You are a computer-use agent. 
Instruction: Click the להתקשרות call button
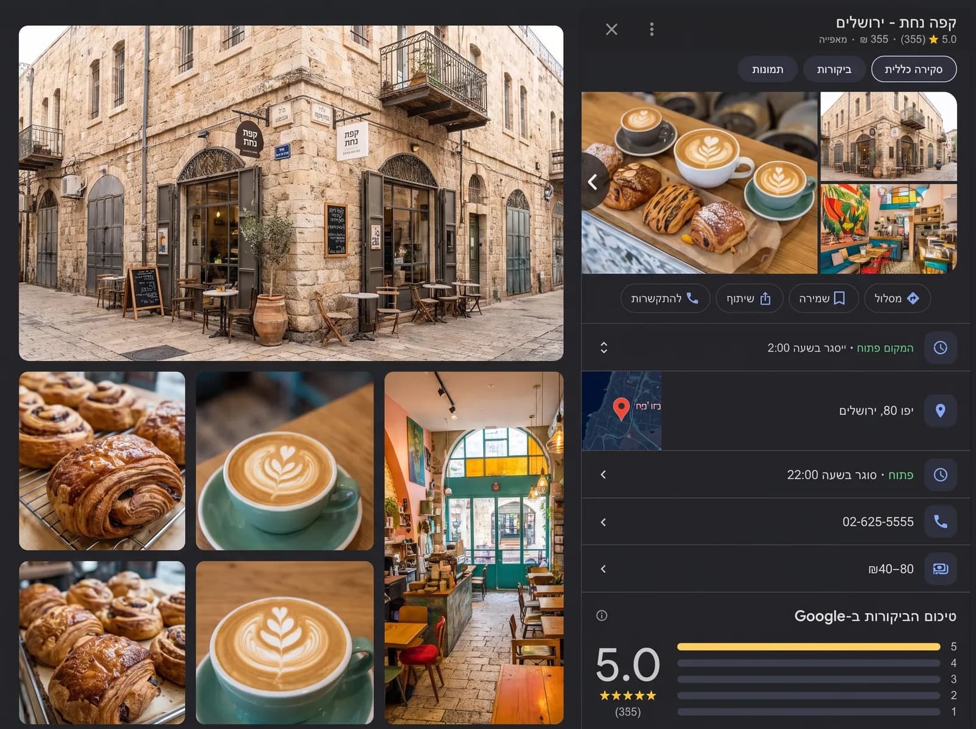(665, 298)
